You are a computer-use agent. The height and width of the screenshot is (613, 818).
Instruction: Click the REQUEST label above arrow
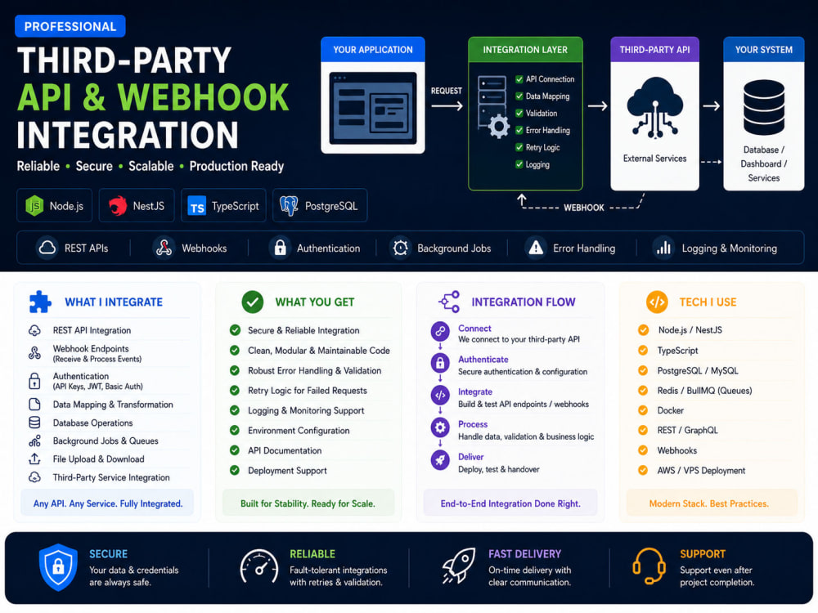(446, 91)
